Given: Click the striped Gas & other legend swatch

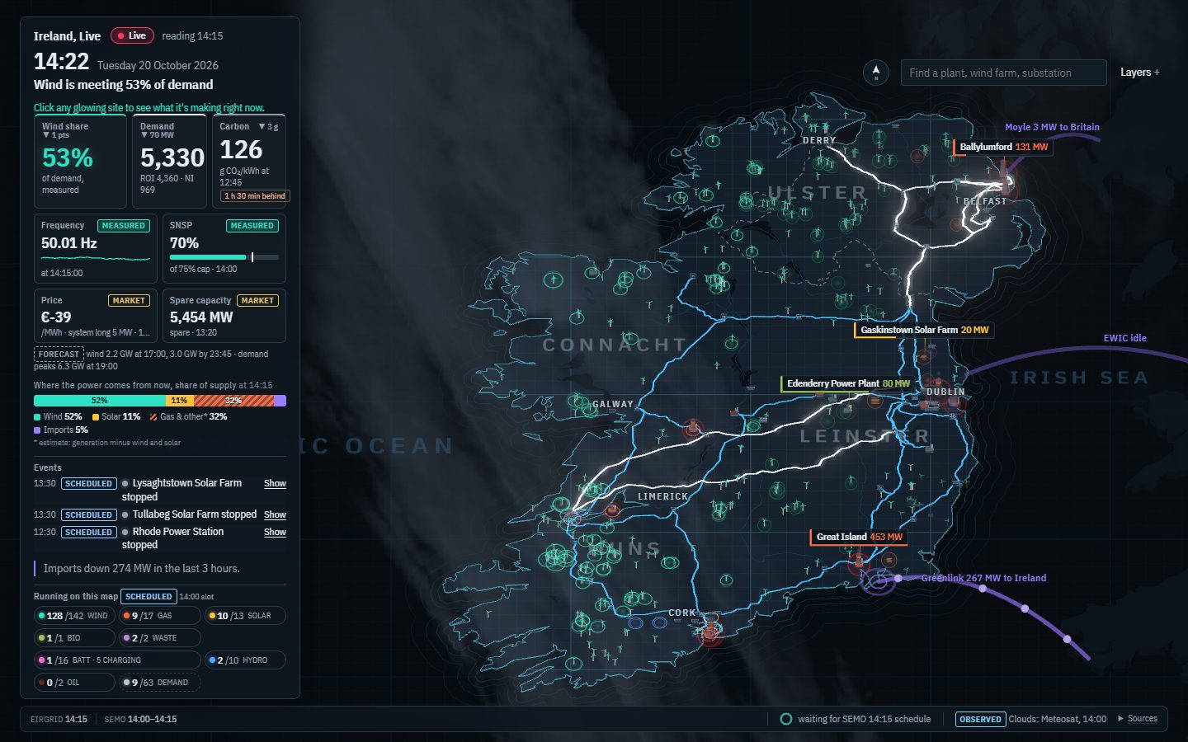Looking at the screenshot, I should pos(153,417).
